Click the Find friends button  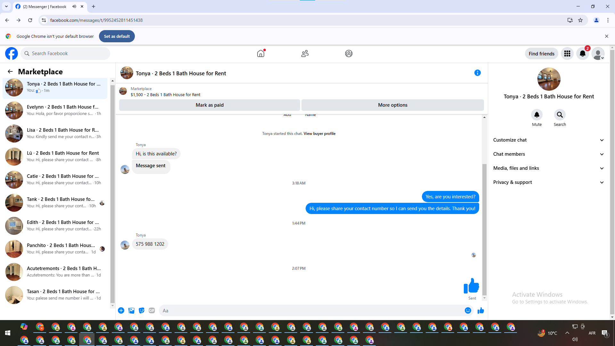[x=542, y=54]
